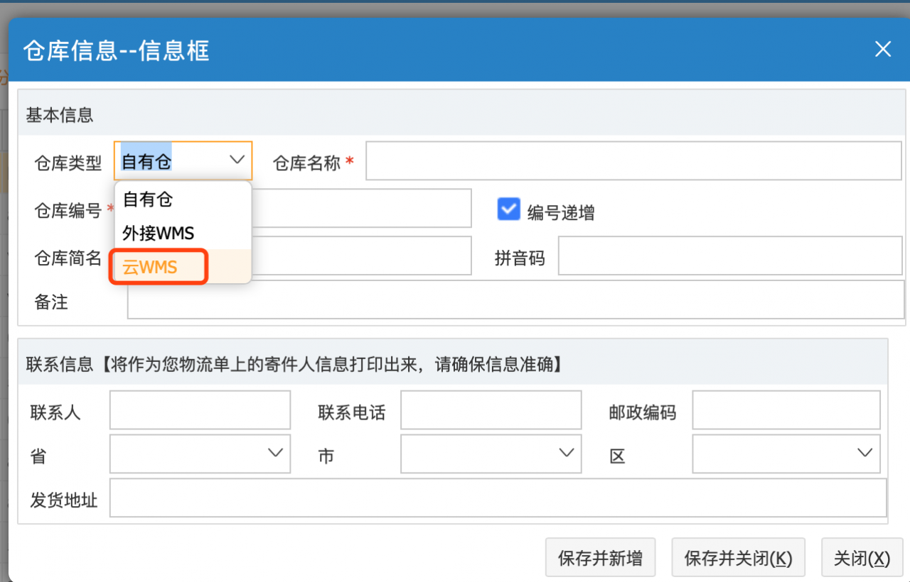Viewport: 910px width, 582px height.
Task: Close the 仓库信息 dialog with X icon
Action: tap(882, 49)
